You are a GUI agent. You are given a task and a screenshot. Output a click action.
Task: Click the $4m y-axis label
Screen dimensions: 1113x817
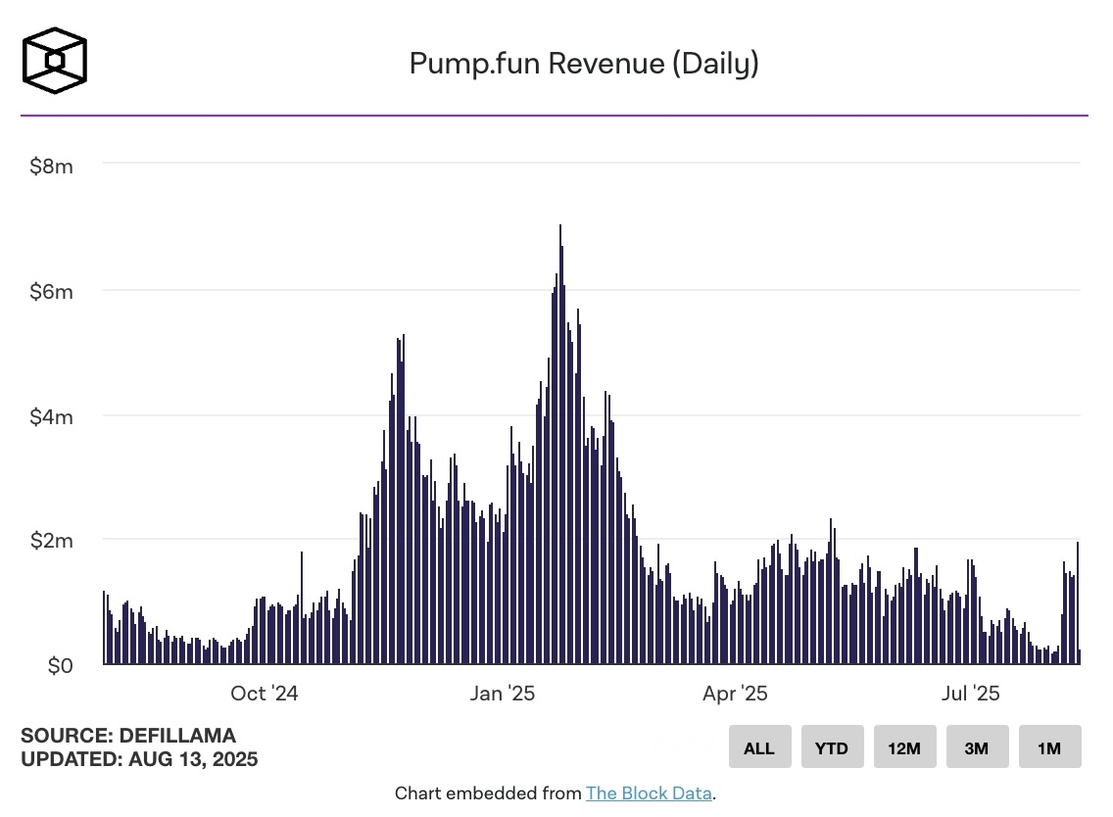(x=51, y=416)
